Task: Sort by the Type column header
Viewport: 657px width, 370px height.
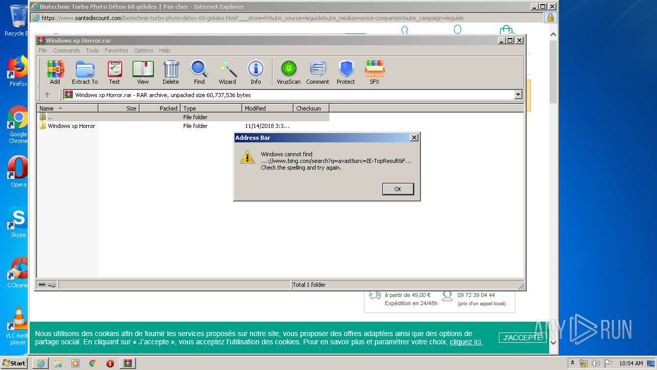Action: pyautogui.click(x=211, y=108)
